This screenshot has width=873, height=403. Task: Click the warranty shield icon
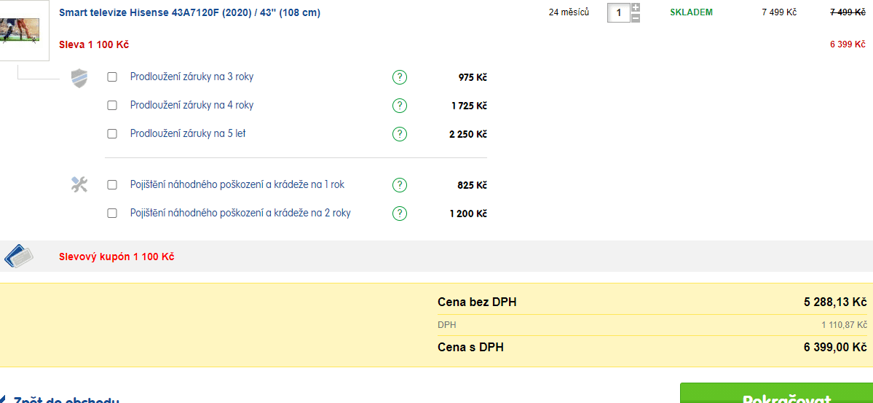click(79, 78)
